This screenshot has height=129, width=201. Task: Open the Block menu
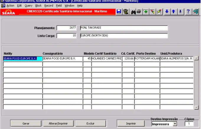click(x=38, y=6)
